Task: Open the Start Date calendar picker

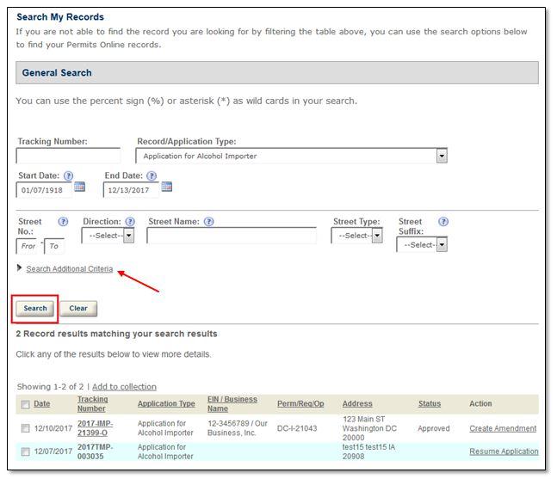Action: pos(80,187)
